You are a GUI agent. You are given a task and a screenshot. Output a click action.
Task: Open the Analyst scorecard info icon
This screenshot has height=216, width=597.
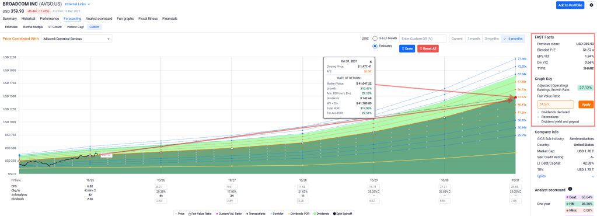tap(570, 189)
